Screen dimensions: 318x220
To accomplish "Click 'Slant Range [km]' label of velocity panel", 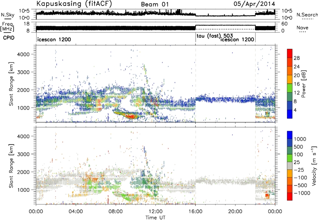I will pos(12,166).
